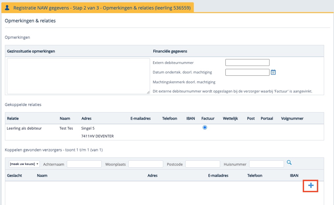Click the Geslacht column header

coord(14,175)
